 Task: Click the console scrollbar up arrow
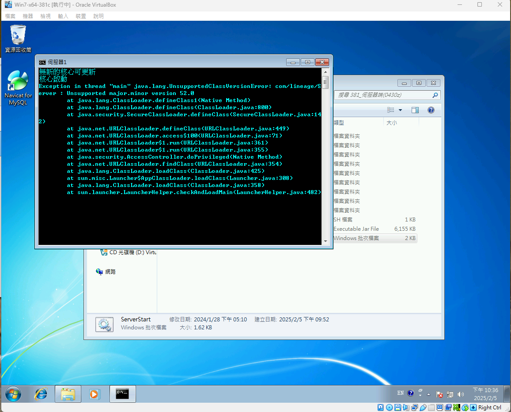[x=325, y=72]
